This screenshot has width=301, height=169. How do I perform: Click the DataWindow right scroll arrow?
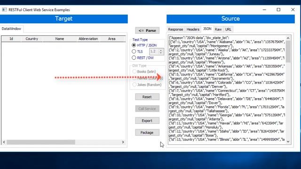(x=123, y=142)
